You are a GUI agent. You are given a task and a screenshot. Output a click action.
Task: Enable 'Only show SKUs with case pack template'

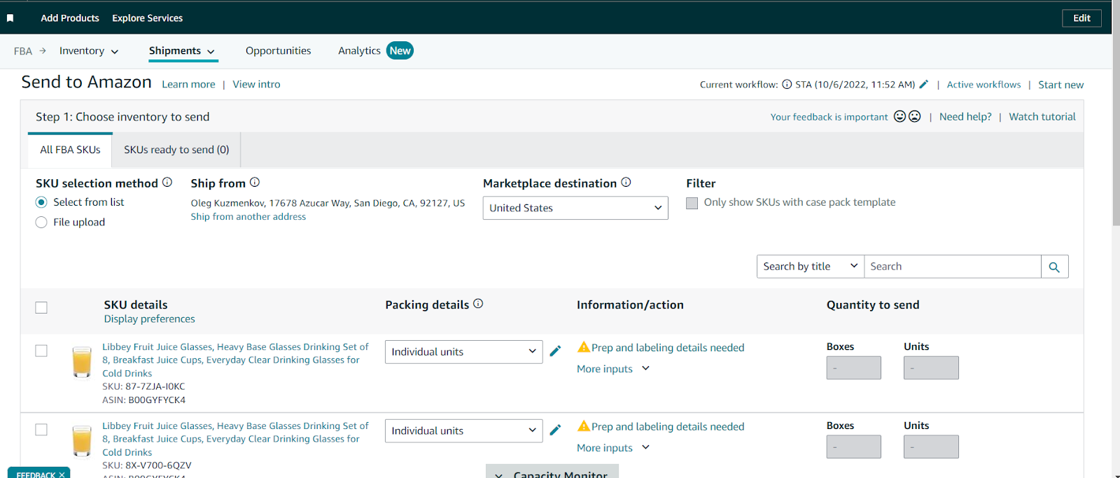point(692,203)
